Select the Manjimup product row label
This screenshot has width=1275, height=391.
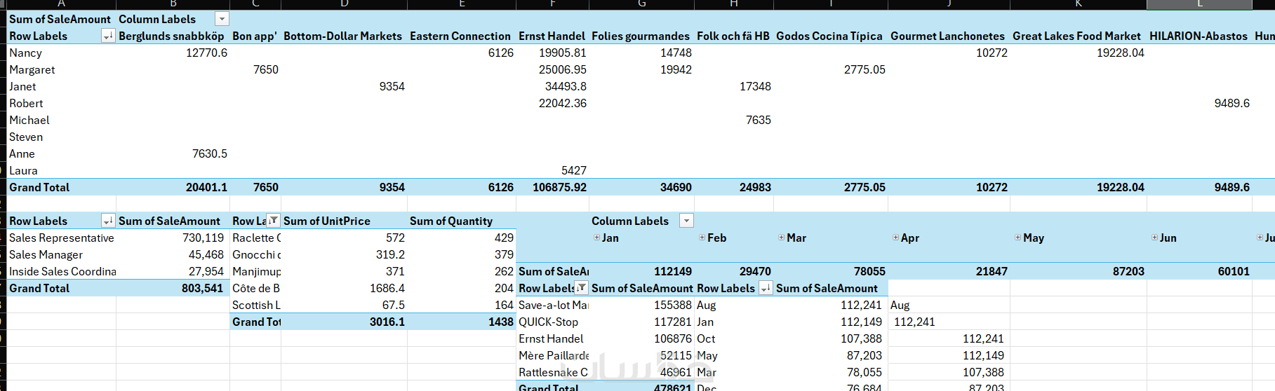point(257,271)
